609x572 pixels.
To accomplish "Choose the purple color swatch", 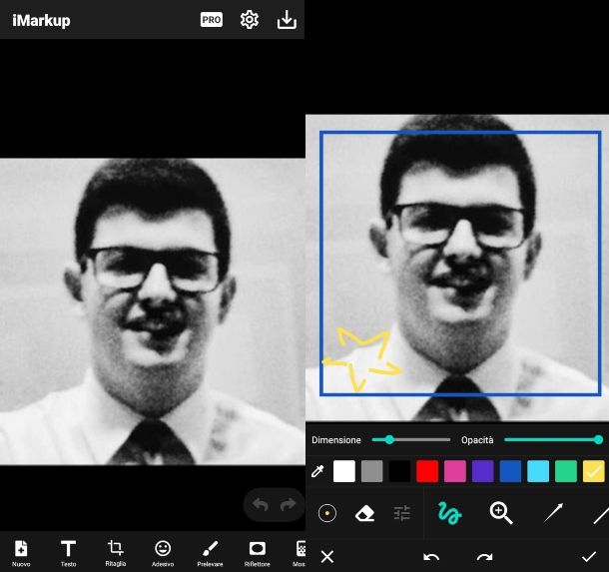I will coord(483,471).
